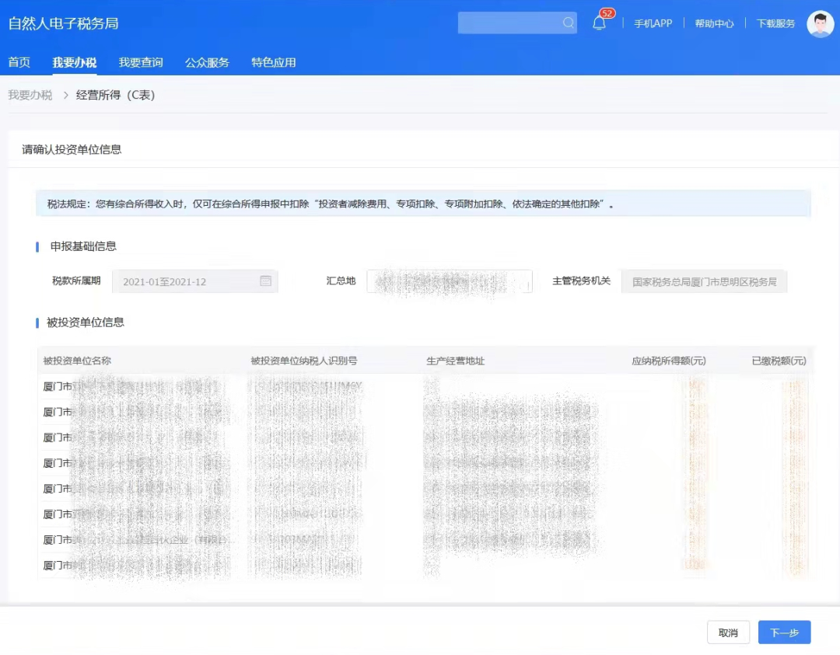Click inside the search input field
The height and width of the screenshot is (655, 840).
(x=509, y=22)
